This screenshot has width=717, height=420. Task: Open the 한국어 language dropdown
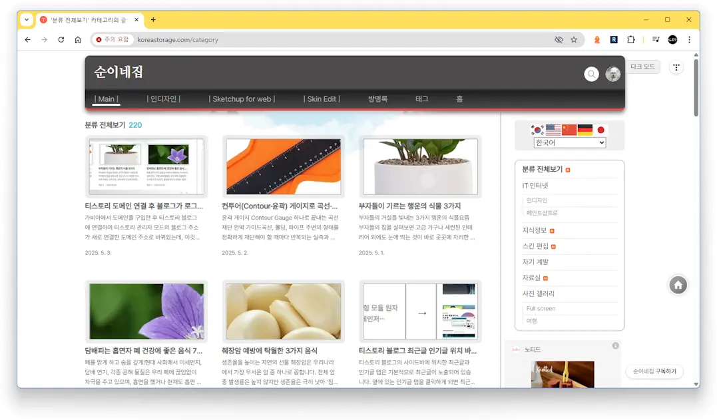point(569,142)
